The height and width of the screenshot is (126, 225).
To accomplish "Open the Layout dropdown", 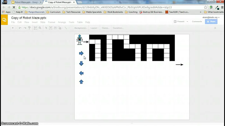I will pos(94,28).
